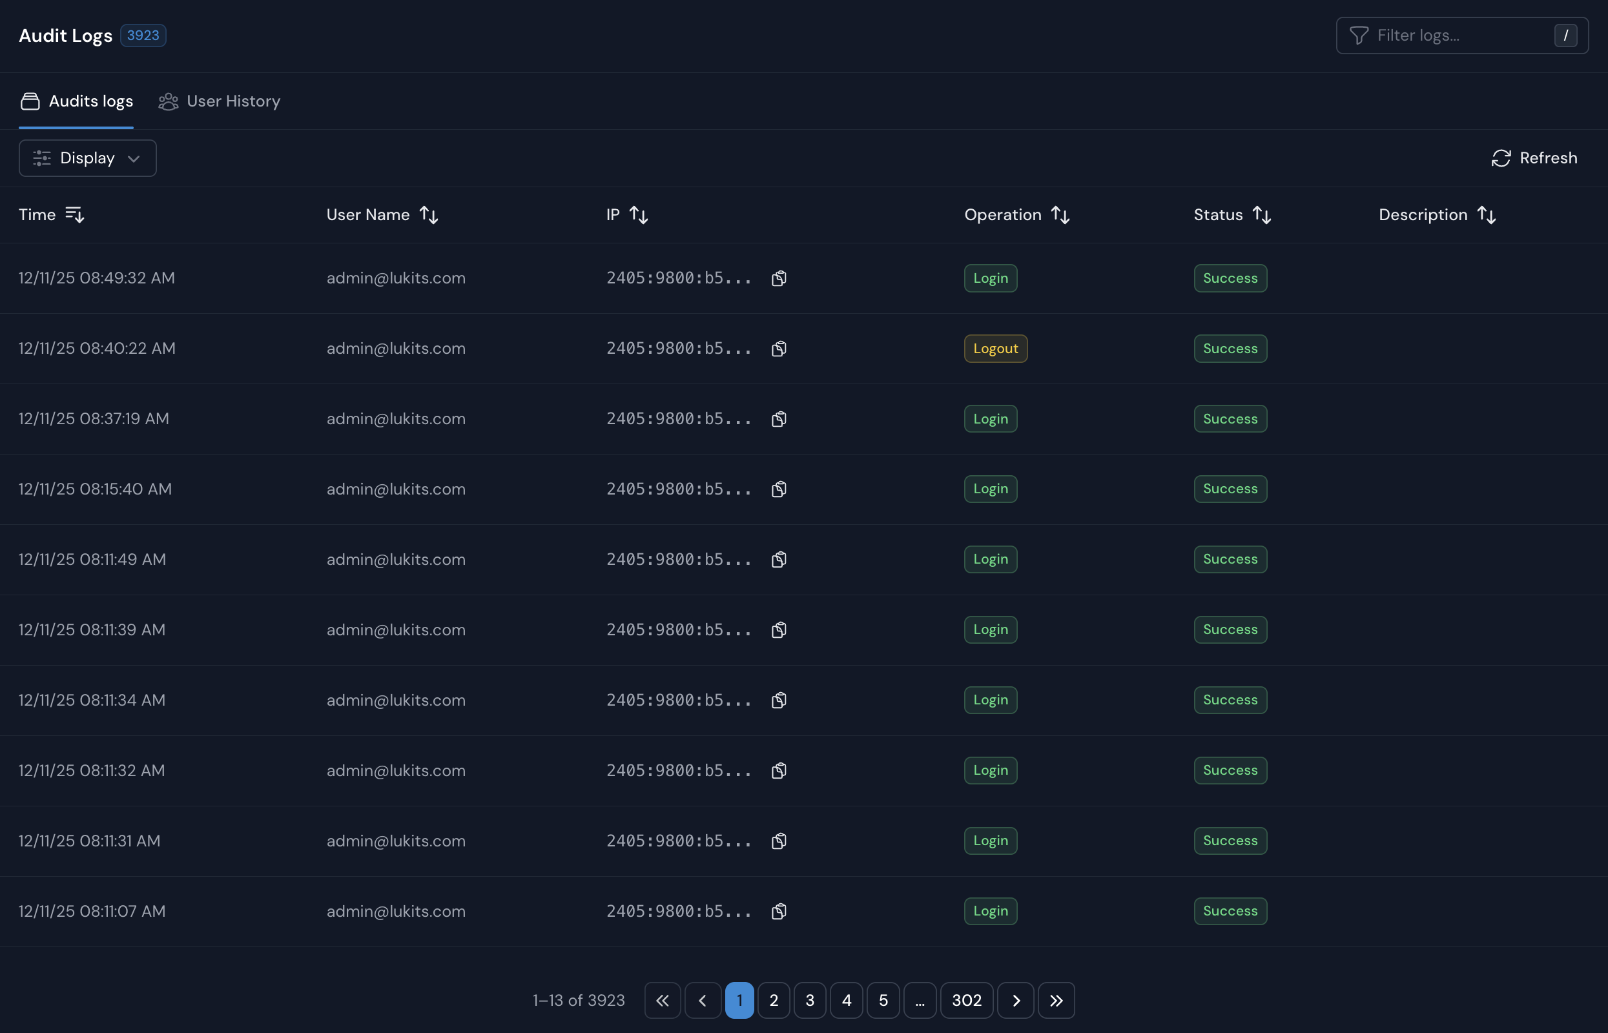Sort the User Name column
The height and width of the screenshot is (1033, 1608).
429,214
